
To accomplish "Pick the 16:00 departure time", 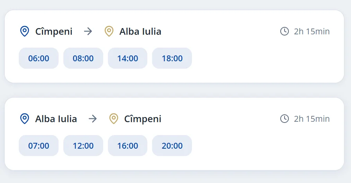I will point(128,146).
